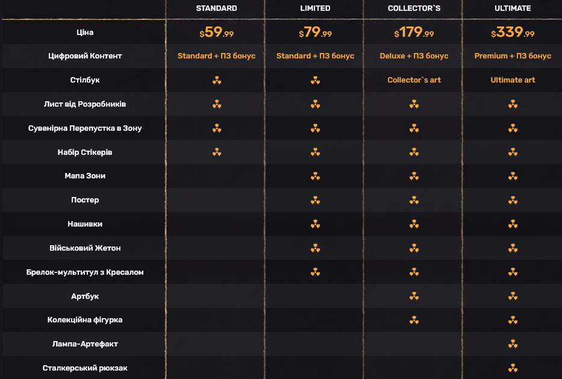Screen dimensions: 562x379
Task: Click the Постер radiation icon under Ultimate
Action: (x=513, y=200)
